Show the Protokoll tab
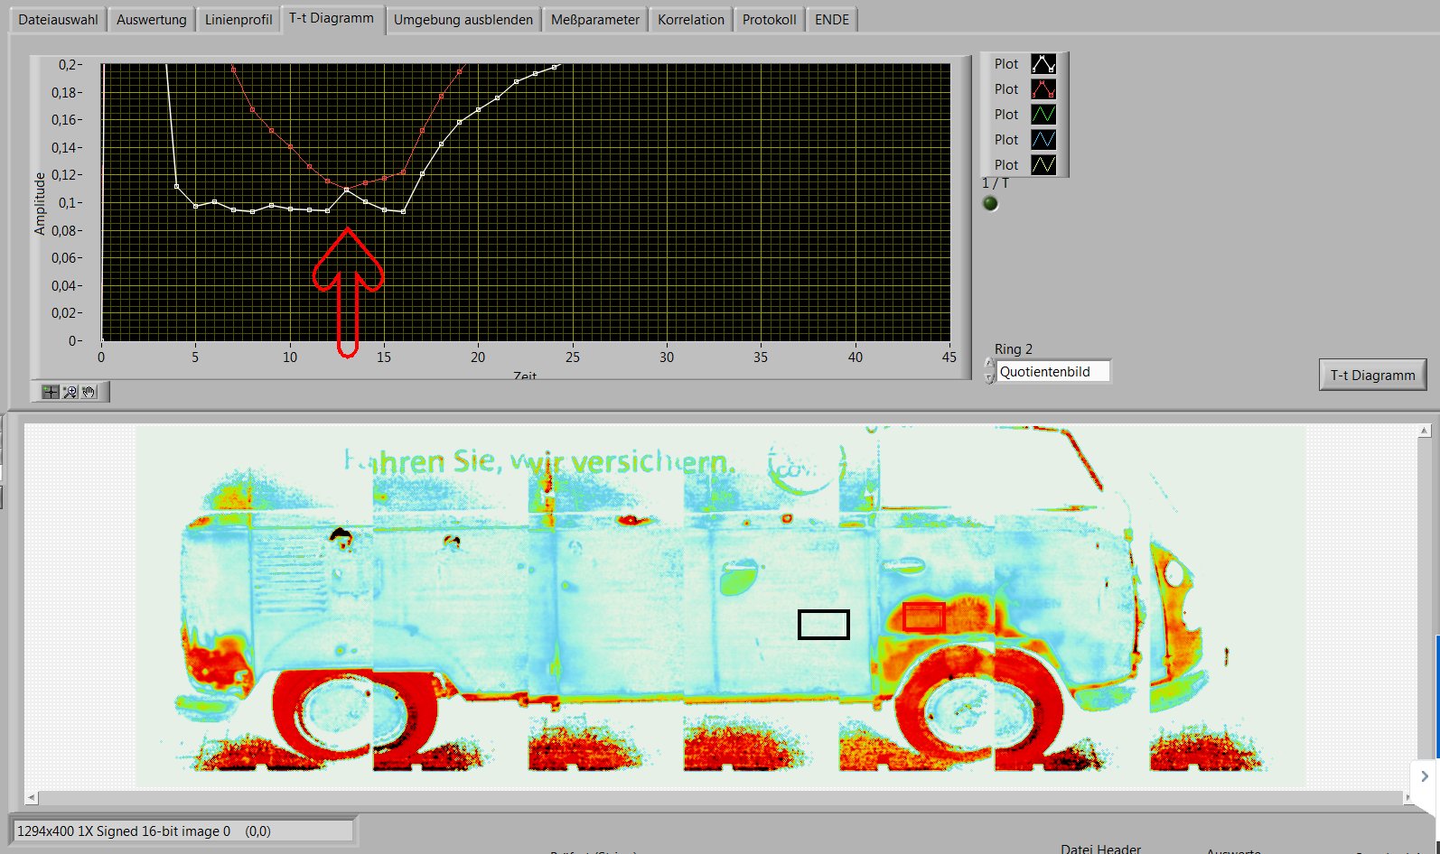The width and height of the screenshot is (1440, 854). (x=770, y=20)
